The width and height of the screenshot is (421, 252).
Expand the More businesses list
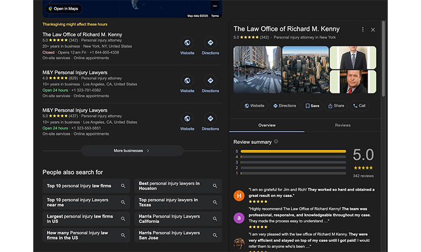(132, 151)
